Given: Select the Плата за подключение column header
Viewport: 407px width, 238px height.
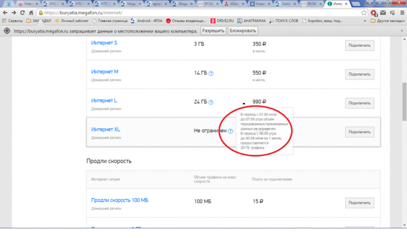Looking at the screenshot, I should pyautogui.click(x=272, y=179).
